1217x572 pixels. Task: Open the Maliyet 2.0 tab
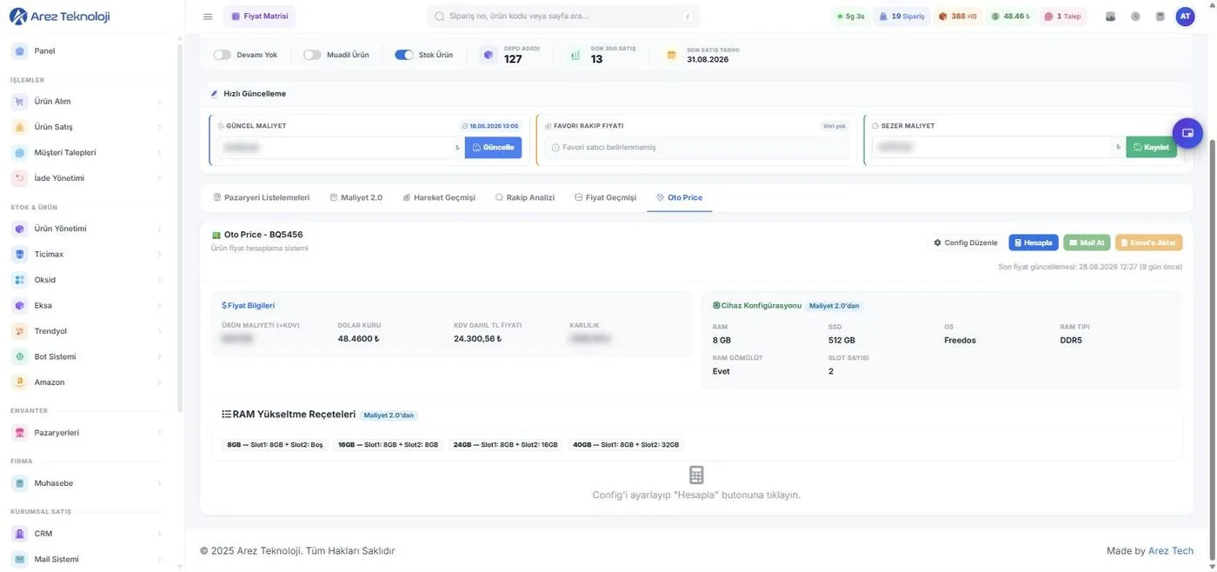356,198
